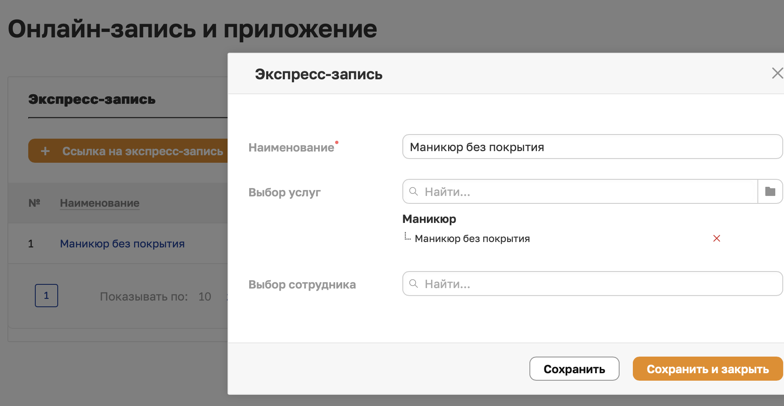Remove Маникюр без покрытия service with red X
784x406 pixels.
point(716,238)
